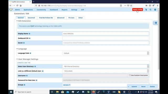This screenshot has width=168, height=94.
Task: Toggle reader view icon in address bar
Action: coord(121,5)
